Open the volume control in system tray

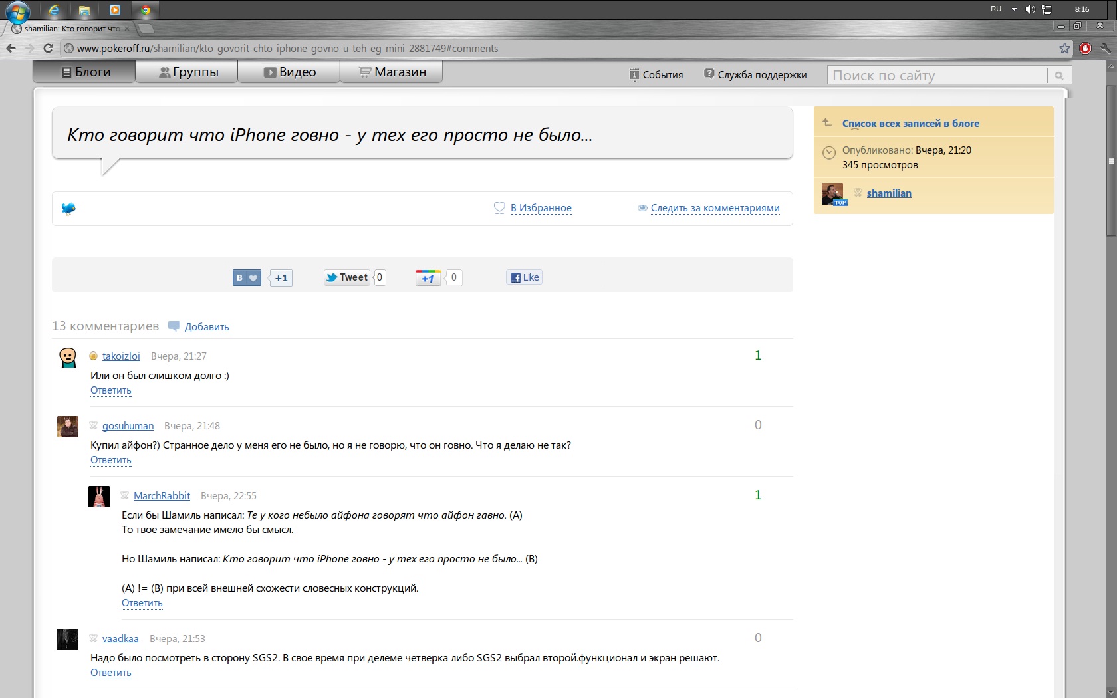[1030, 9]
